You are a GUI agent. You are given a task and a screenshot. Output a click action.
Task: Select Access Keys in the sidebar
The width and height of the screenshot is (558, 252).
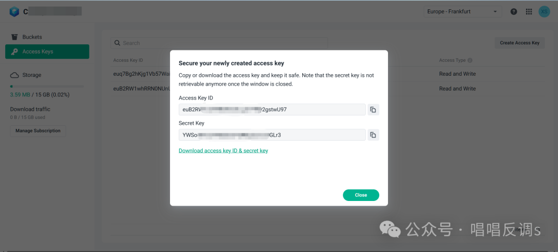[x=47, y=52]
